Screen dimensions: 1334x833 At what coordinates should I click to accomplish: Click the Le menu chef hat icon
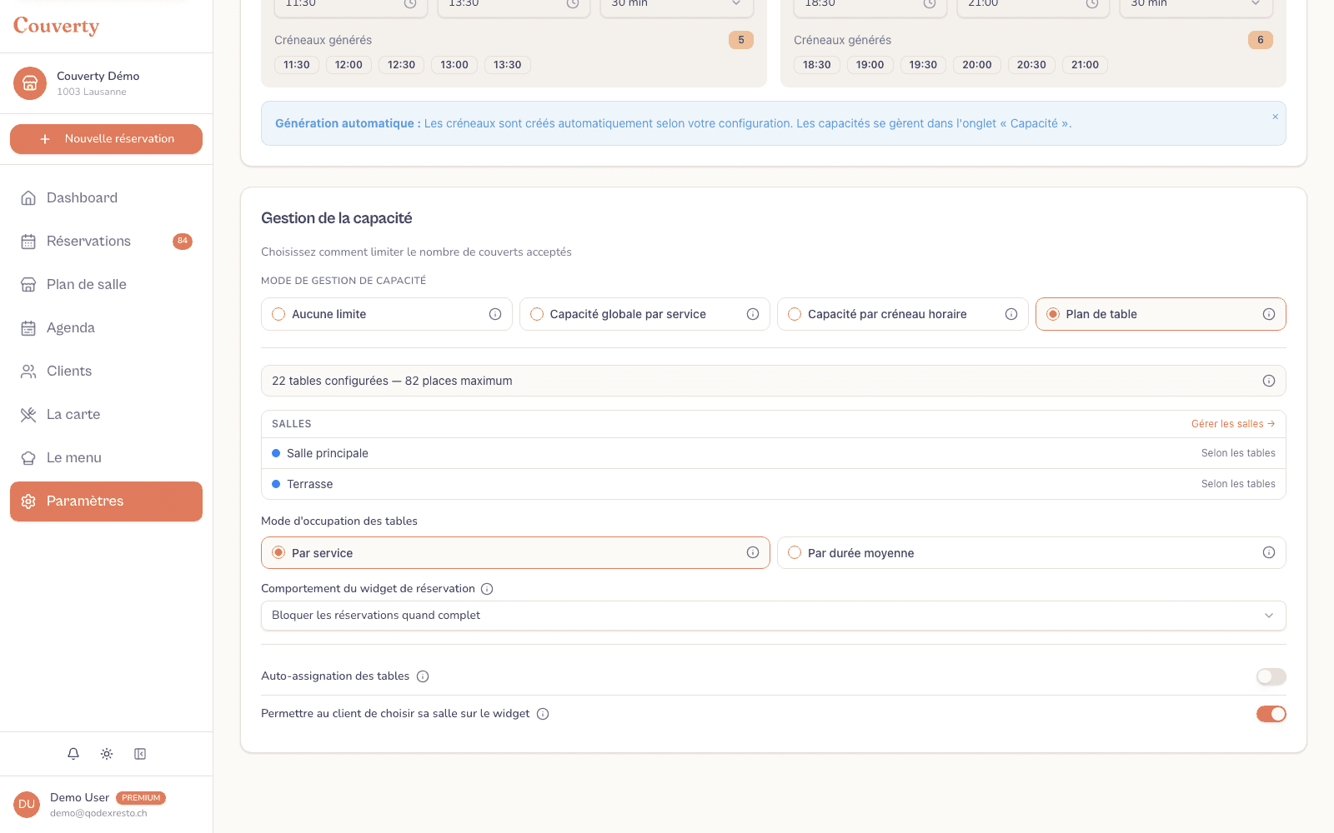[28, 458]
